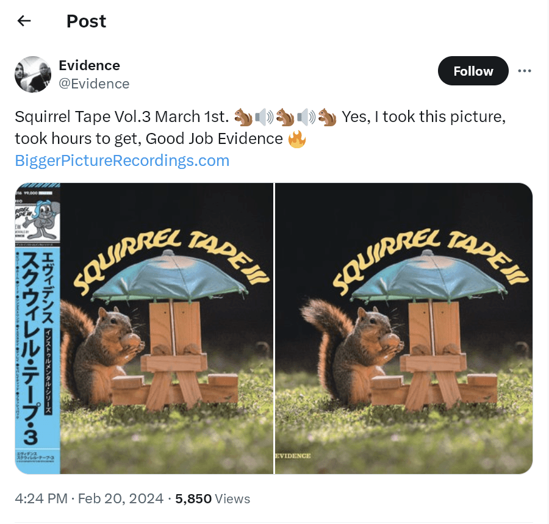549x524 pixels.
Task: Click the first squirrel emoji after 'March 1st.'
Action: coord(243,117)
